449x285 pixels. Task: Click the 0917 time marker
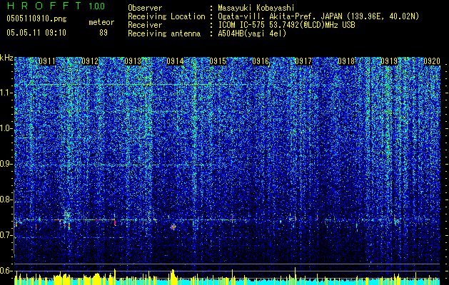pyautogui.click(x=303, y=61)
